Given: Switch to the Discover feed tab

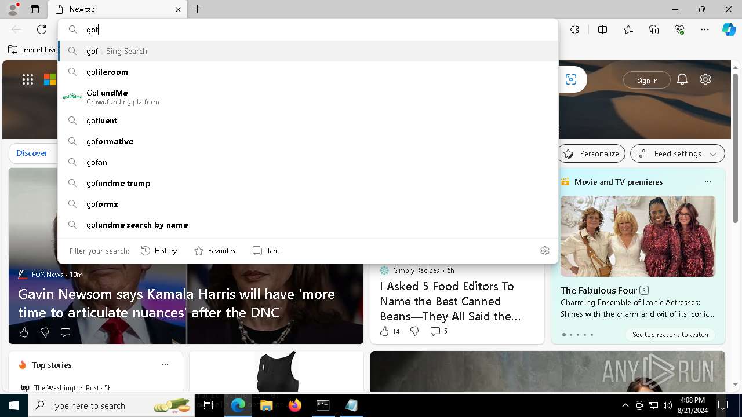Looking at the screenshot, I should point(32,153).
